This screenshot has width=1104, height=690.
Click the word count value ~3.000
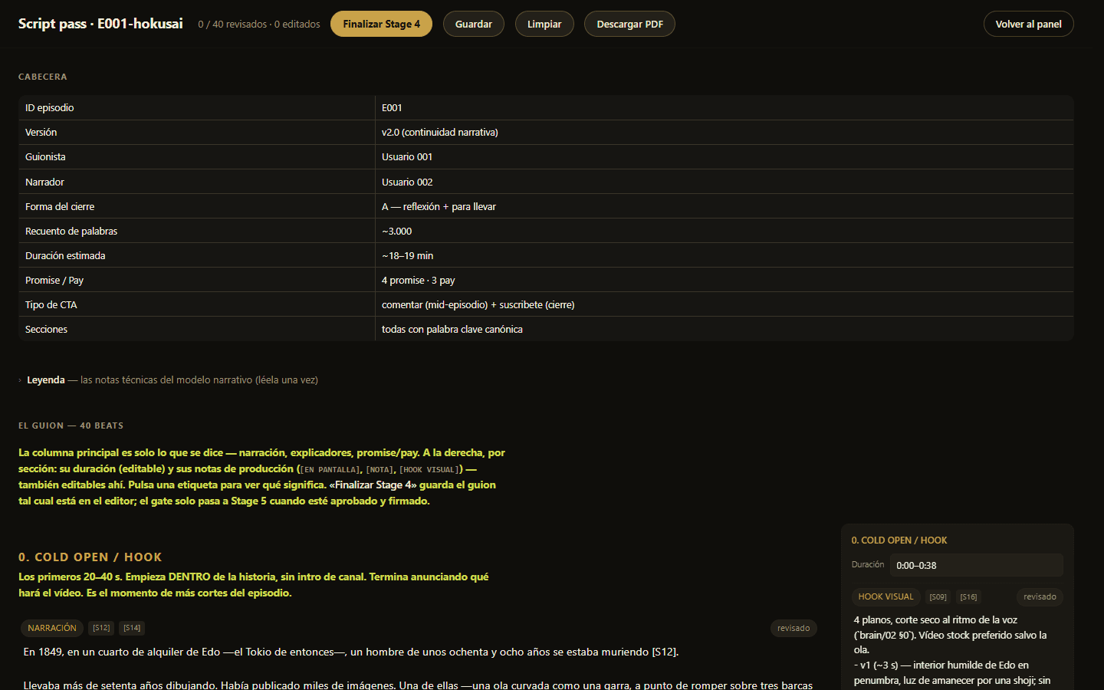tap(397, 231)
